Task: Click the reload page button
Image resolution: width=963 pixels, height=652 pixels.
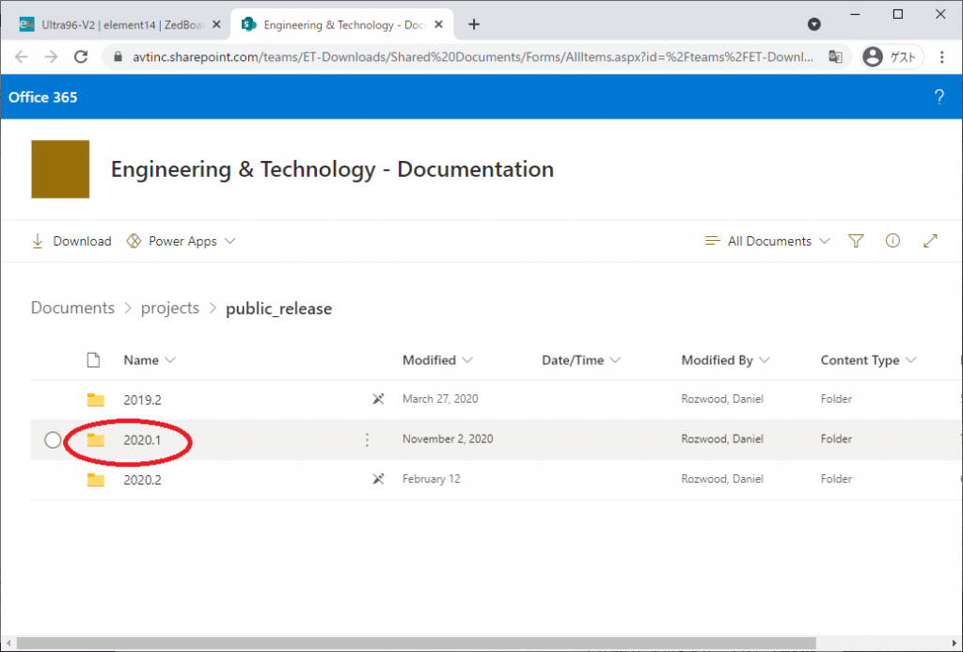Action: click(82, 56)
